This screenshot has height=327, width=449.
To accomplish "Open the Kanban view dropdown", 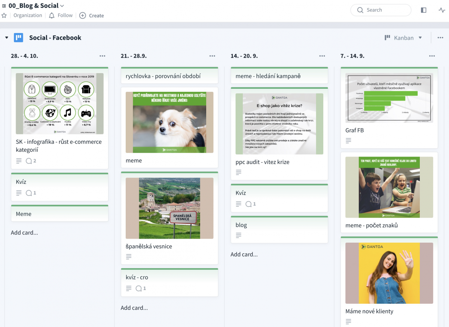I will point(403,38).
